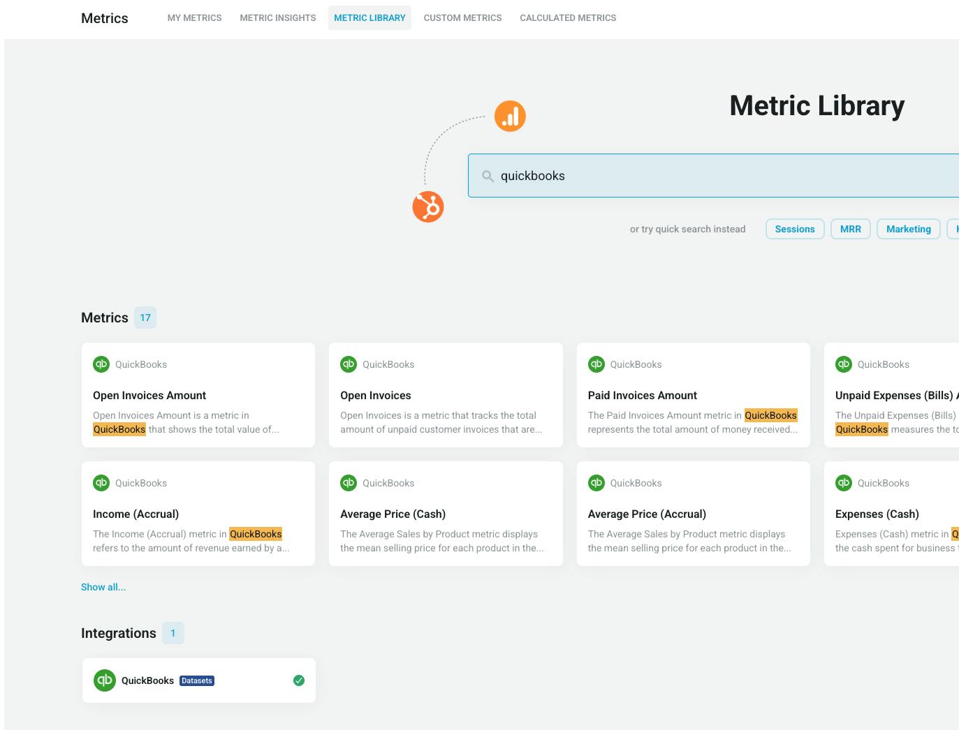Viewport: 959px width, 730px height.
Task: Open the Average Price (Cash) metric title
Action: (393, 514)
